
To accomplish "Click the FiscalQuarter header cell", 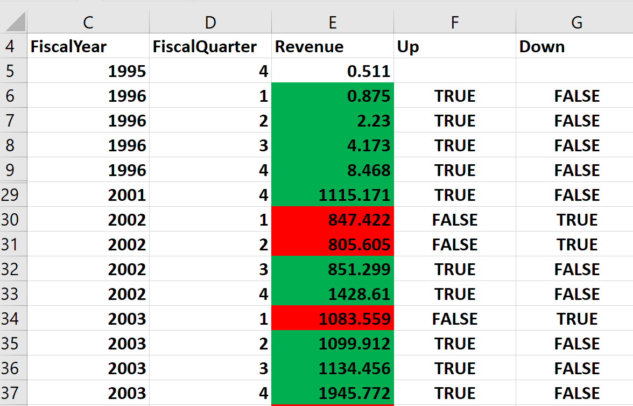I will click(210, 46).
